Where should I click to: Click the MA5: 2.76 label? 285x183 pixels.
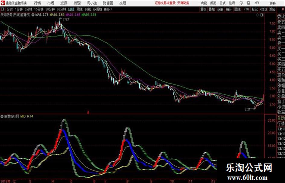point(42,15)
